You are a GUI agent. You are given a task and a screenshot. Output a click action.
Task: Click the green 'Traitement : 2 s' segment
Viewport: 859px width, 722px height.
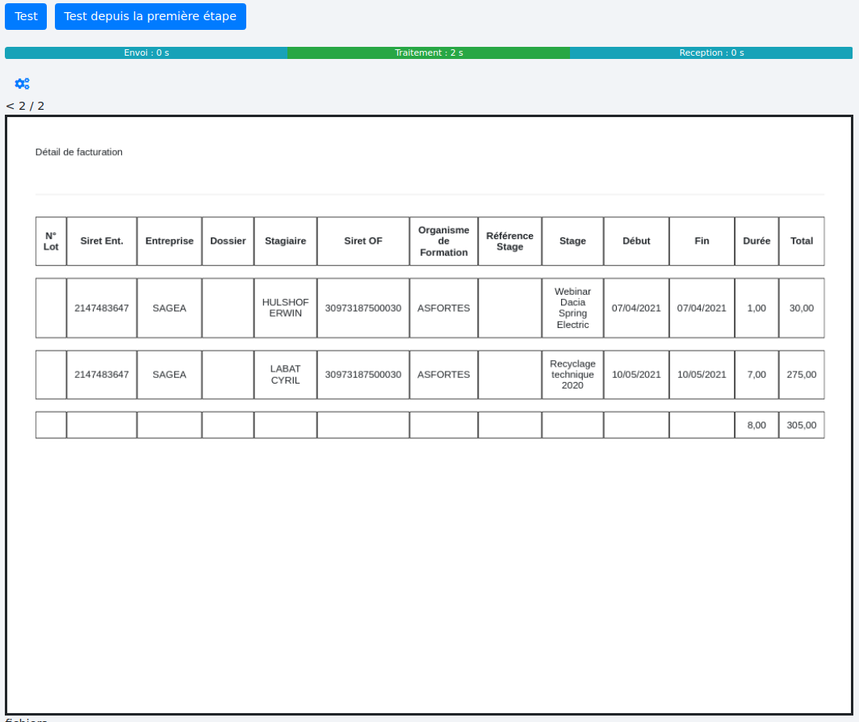pos(429,52)
